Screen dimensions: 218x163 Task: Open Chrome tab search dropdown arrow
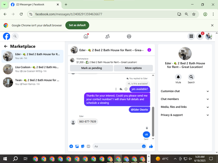point(4,4)
